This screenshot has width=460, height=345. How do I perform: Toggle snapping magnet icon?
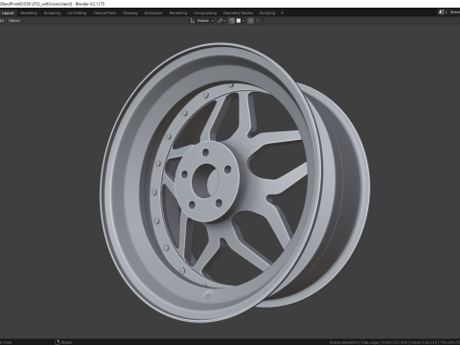tap(232, 21)
